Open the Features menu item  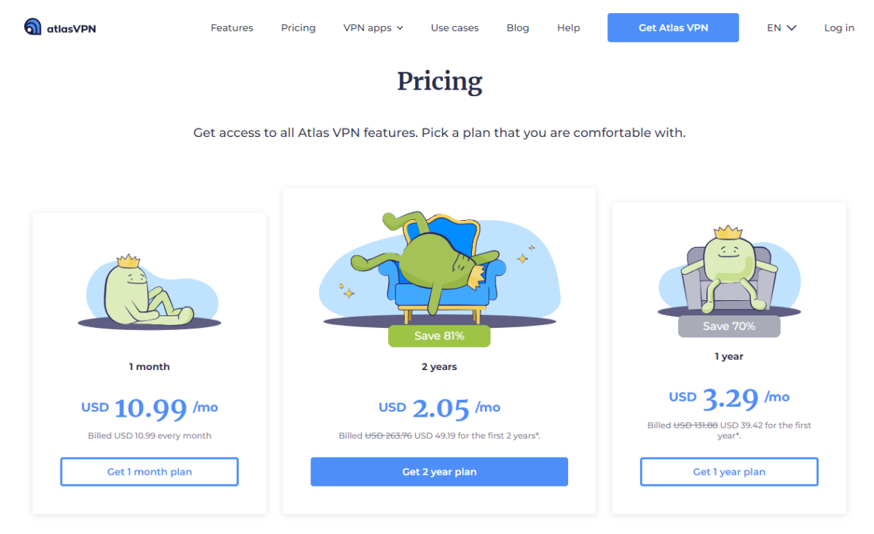(x=232, y=28)
